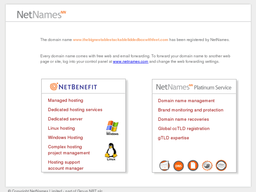Open Domain name recoveries link
The image size is (256, 192).
pyautogui.click(x=183, y=119)
